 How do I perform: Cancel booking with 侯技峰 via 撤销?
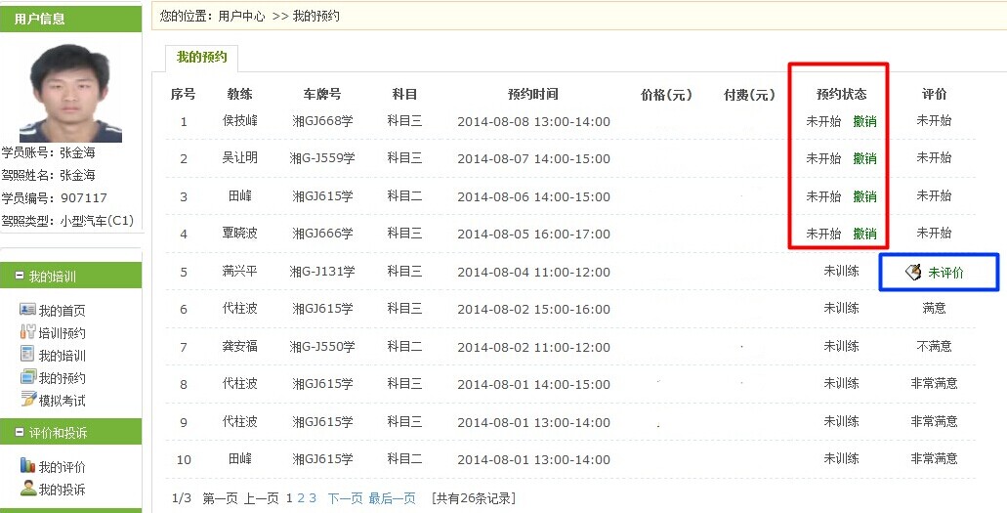point(864,121)
